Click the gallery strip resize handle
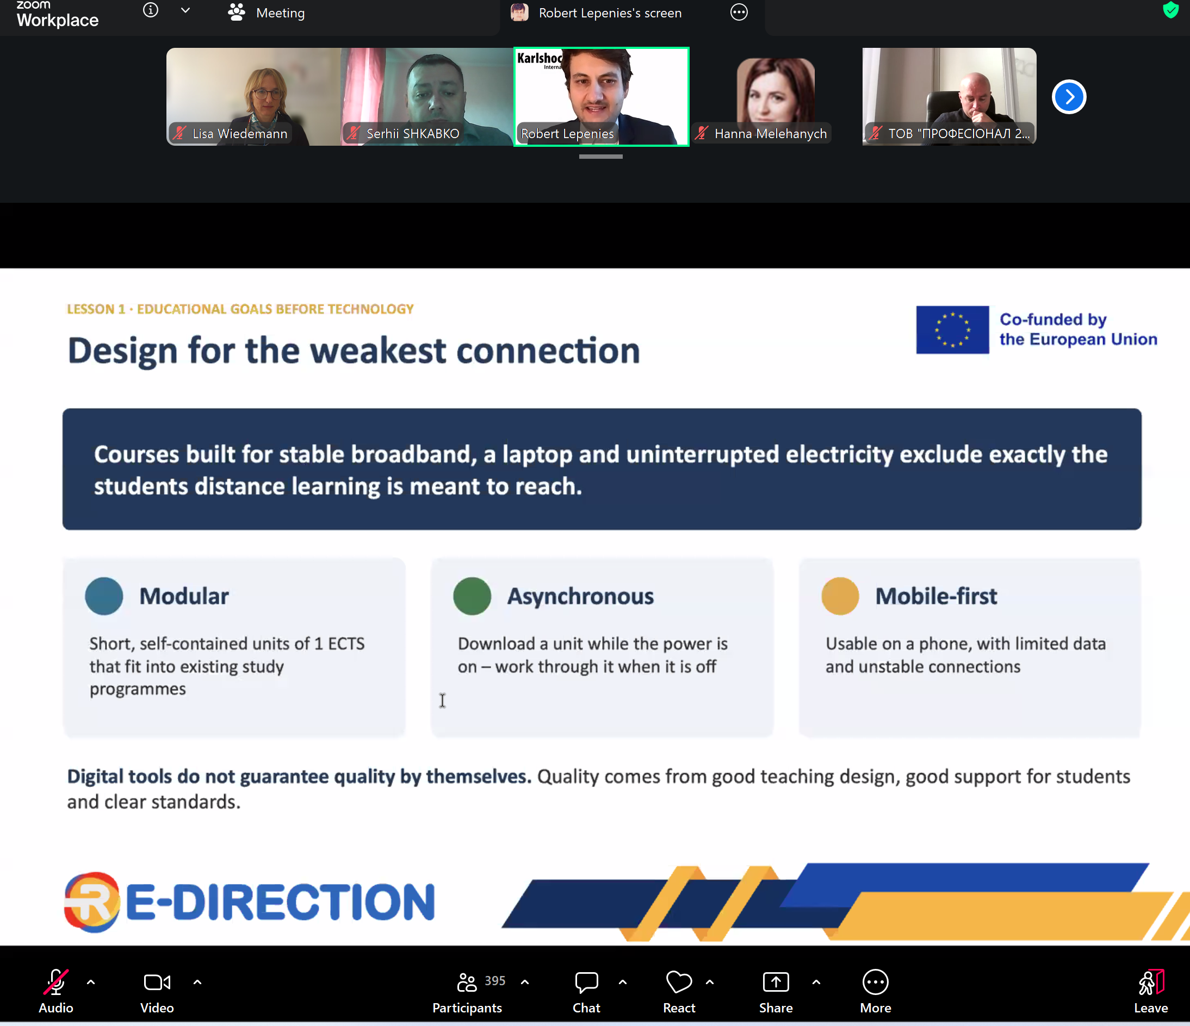The image size is (1190, 1026). [x=601, y=156]
